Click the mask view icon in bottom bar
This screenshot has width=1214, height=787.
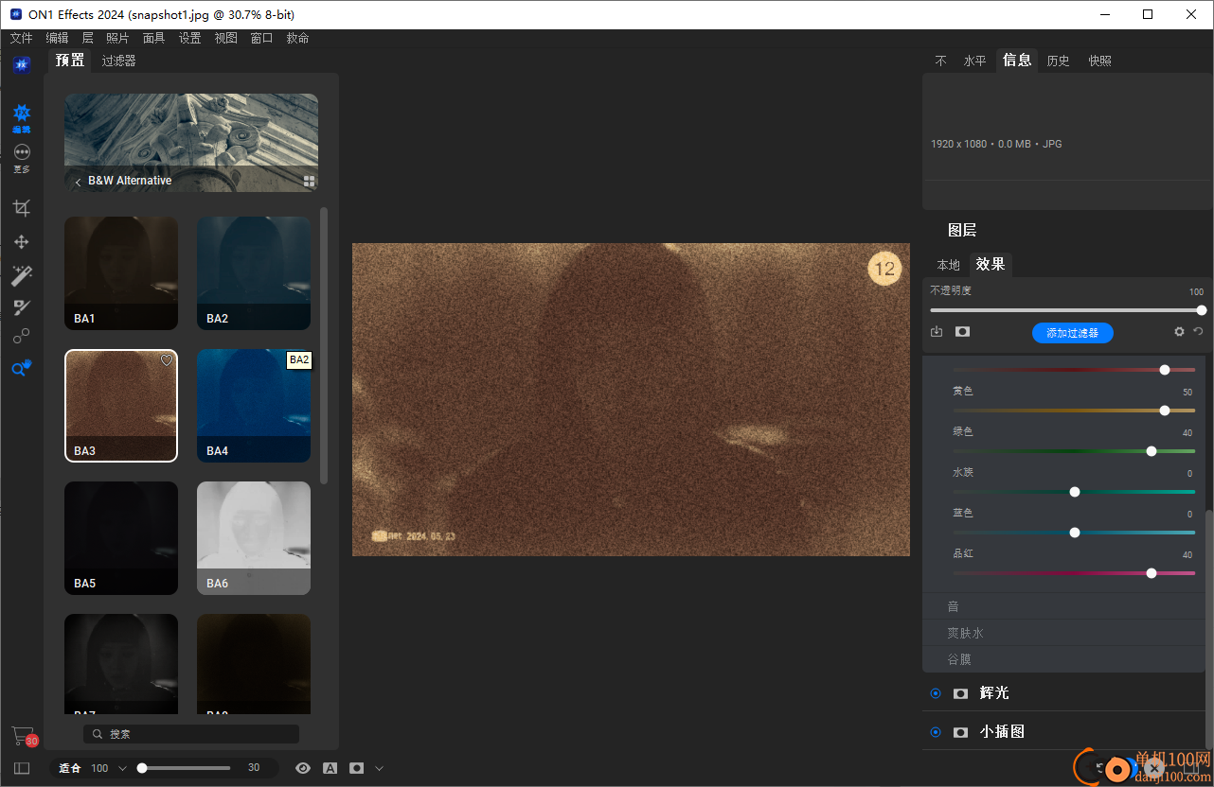point(356,768)
